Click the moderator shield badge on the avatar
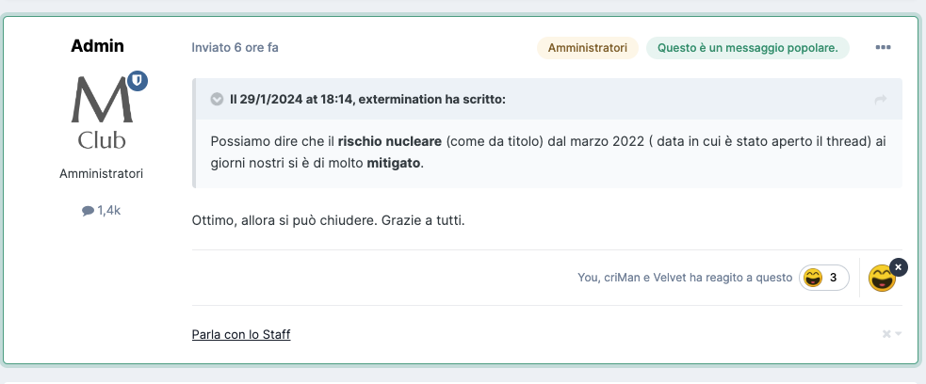The height and width of the screenshot is (384, 926). (x=138, y=81)
